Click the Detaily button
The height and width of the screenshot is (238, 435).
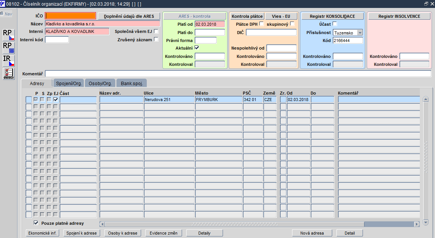204,233
